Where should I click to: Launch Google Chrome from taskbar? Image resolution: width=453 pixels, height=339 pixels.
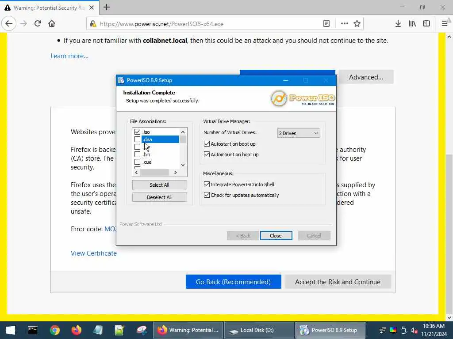click(54, 330)
